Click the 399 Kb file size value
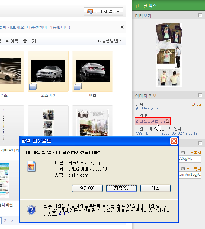The width and height of the screenshot is (205, 229). pyautogui.click(x=142, y=133)
